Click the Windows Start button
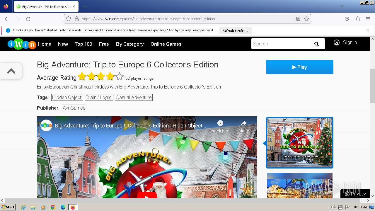The height and width of the screenshot is (211, 375). click(x=8, y=207)
